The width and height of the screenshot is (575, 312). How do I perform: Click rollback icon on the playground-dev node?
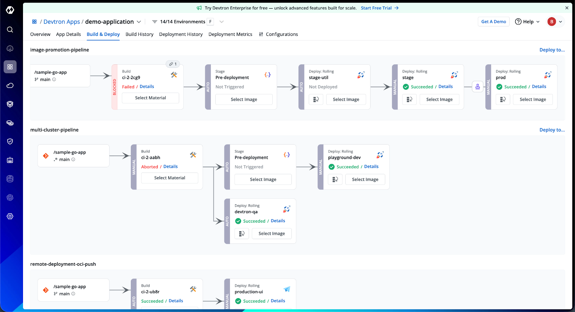point(335,180)
